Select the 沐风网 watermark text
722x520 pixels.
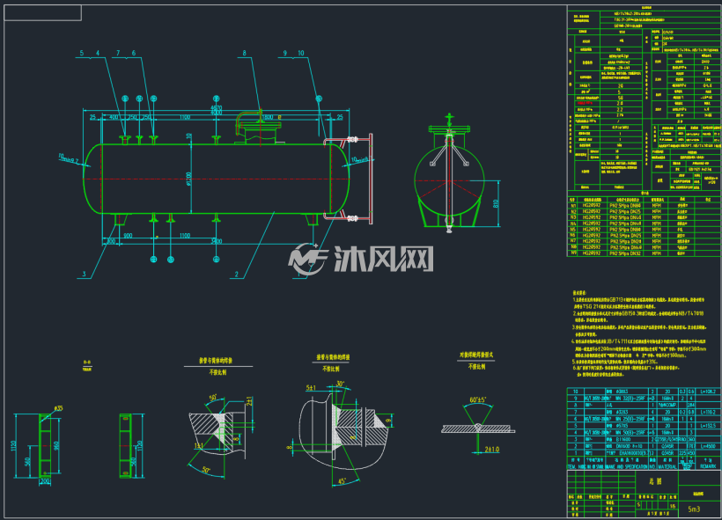(384, 259)
